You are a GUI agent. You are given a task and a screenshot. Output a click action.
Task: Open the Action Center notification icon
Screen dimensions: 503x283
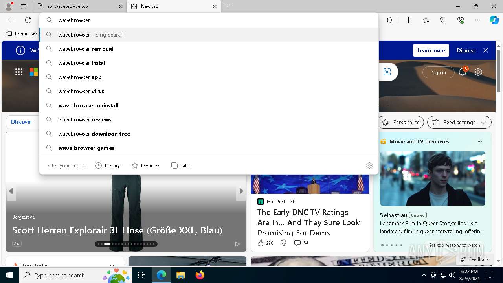[490, 275]
